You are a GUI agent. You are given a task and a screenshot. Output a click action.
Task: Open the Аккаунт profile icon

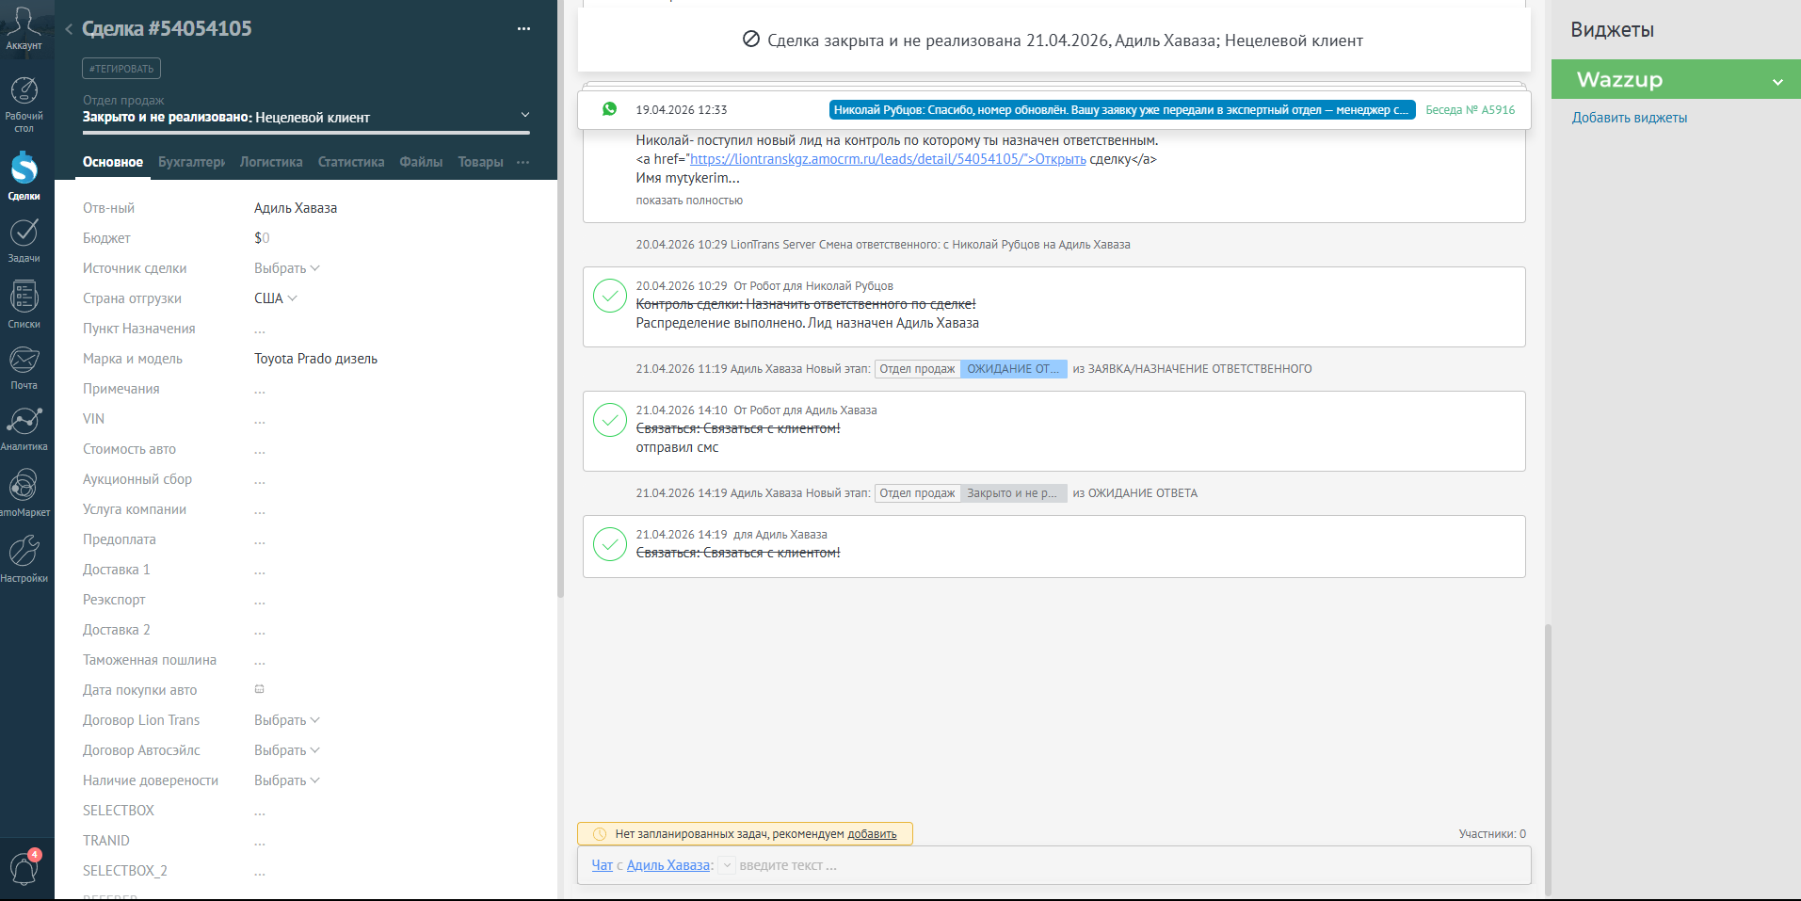point(24,26)
